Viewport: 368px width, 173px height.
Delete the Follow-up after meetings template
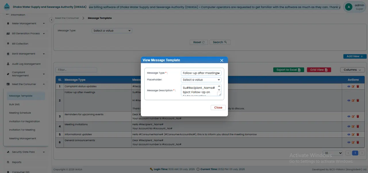(358, 101)
